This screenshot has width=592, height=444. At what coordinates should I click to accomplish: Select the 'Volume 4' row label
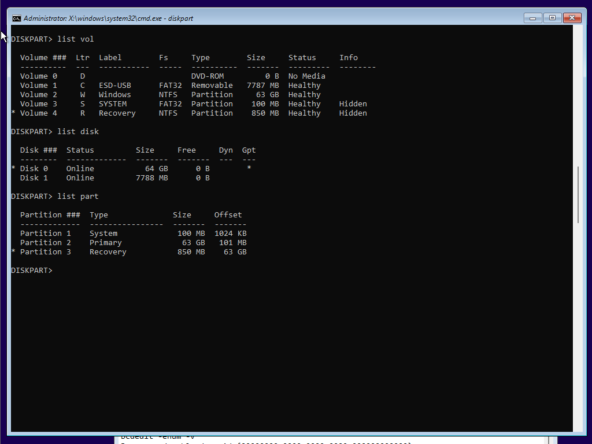click(x=39, y=113)
